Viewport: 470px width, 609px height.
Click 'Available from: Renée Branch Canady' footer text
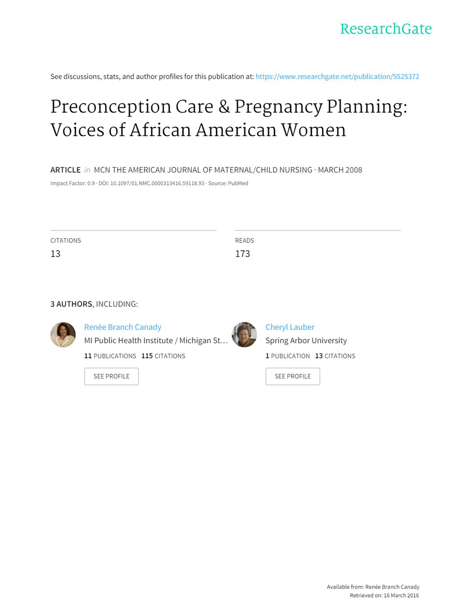coord(373,587)
